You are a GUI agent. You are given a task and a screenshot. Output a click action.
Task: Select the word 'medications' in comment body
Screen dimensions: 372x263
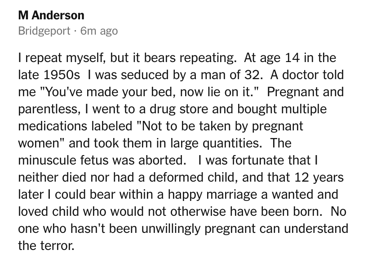tap(53, 126)
